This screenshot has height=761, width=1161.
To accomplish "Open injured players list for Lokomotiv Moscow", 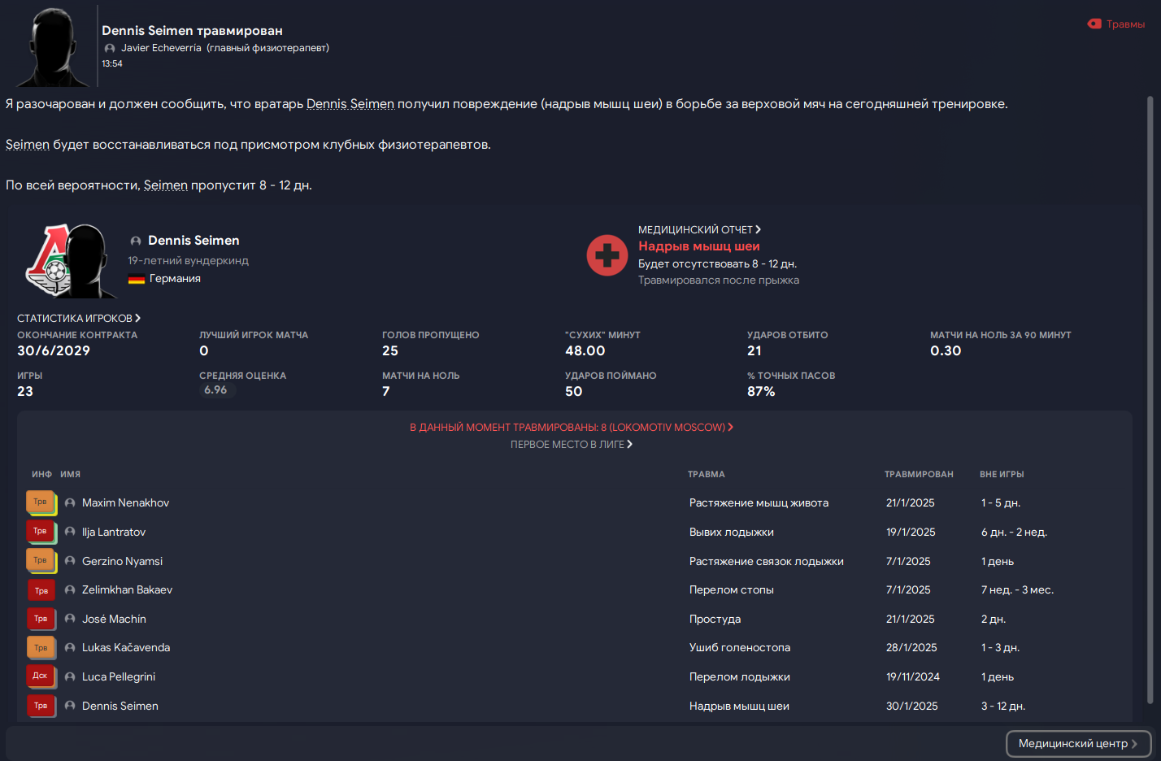I will pos(572,427).
